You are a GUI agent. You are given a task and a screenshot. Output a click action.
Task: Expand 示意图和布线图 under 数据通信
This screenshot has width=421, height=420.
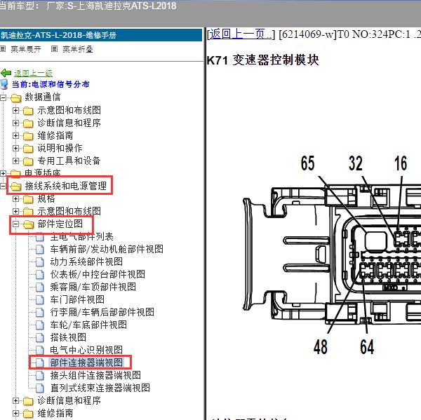(15, 110)
